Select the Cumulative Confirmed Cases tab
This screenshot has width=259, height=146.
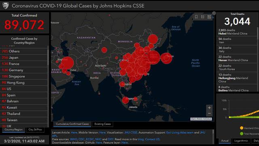click(72, 124)
